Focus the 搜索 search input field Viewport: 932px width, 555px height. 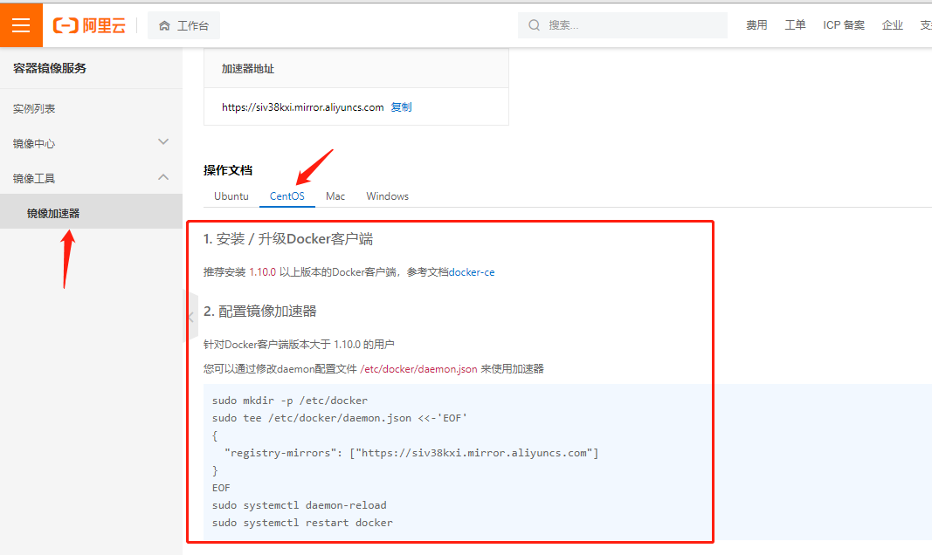[622, 25]
